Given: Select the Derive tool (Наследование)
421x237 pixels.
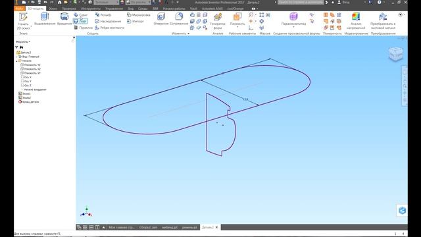Looking at the screenshot, I should click(108, 21).
